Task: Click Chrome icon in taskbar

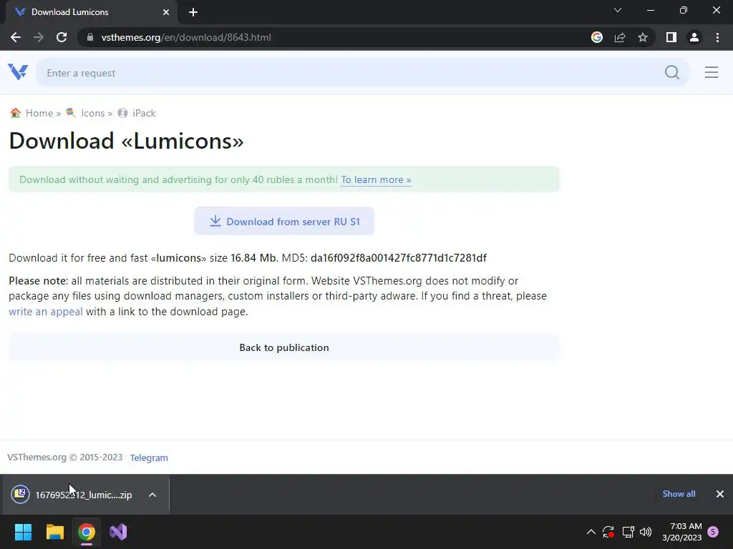Action: click(87, 532)
